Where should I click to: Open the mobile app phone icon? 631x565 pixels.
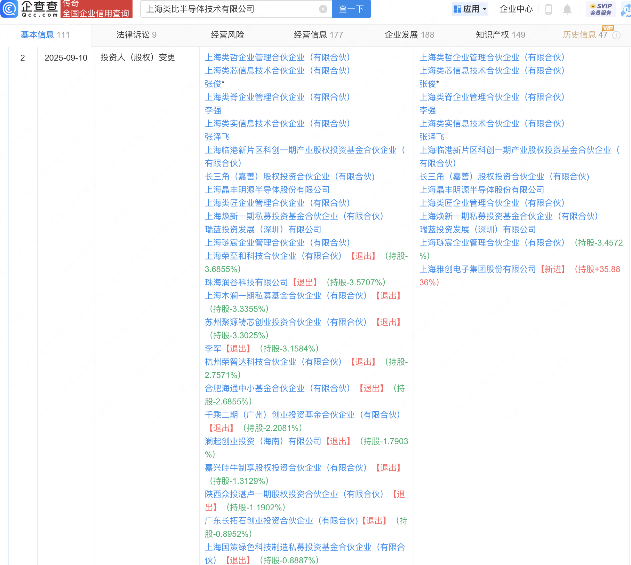pos(549,9)
